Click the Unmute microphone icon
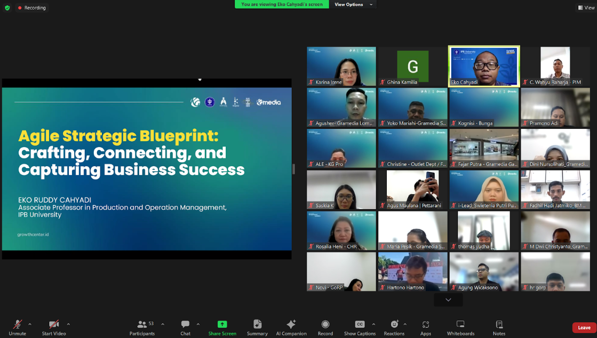597x338 pixels. 18,324
